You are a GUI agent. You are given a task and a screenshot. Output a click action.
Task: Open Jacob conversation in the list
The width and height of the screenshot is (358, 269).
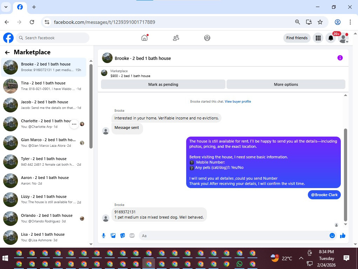point(43,105)
